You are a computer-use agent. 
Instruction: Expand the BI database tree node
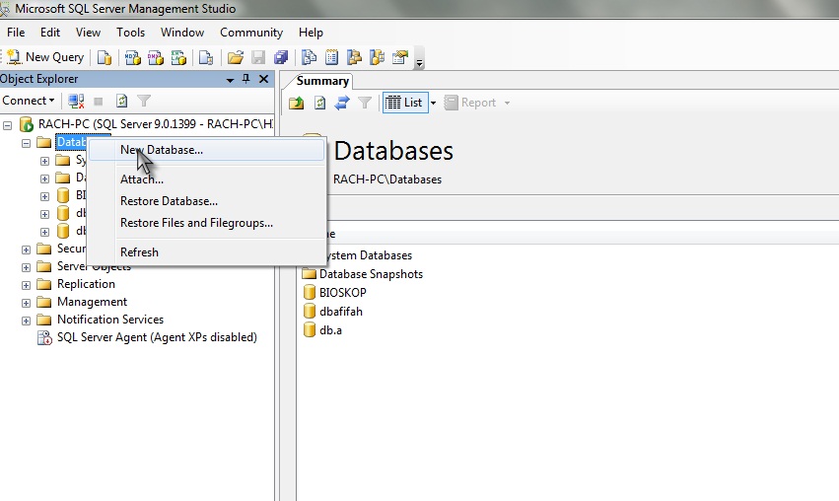coord(44,196)
